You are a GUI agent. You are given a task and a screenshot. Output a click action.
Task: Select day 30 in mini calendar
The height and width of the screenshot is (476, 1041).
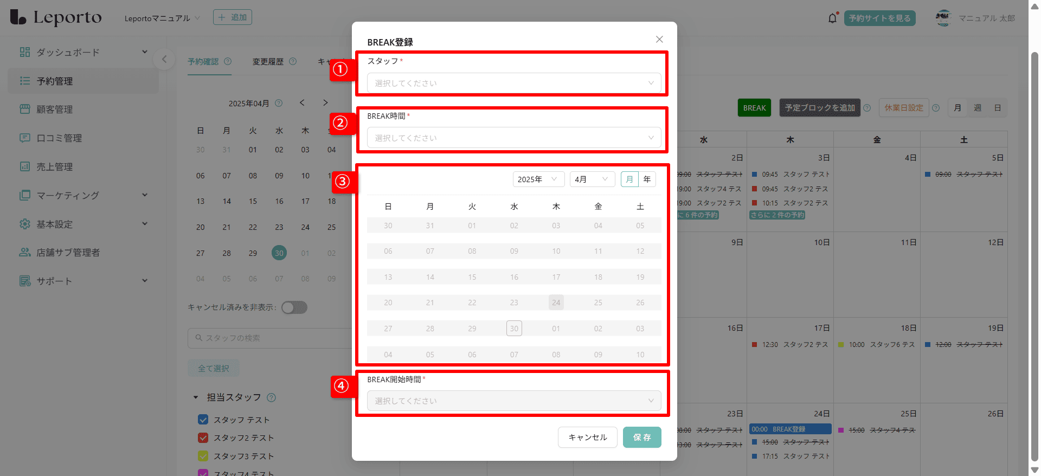[279, 253]
